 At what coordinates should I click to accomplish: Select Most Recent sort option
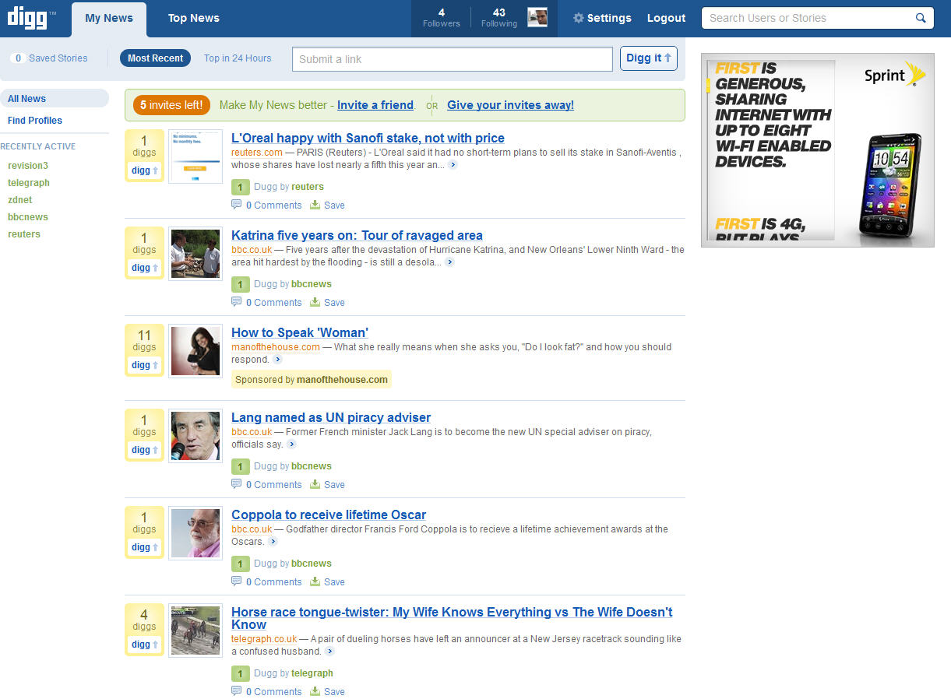coord(156,58)
